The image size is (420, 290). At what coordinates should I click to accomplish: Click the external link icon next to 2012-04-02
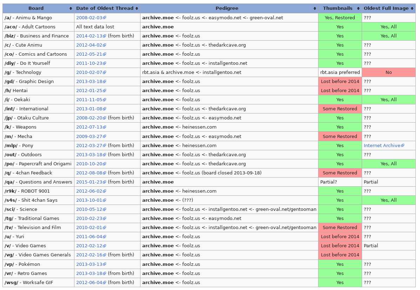pyautogui.click(x=105, y=45)
